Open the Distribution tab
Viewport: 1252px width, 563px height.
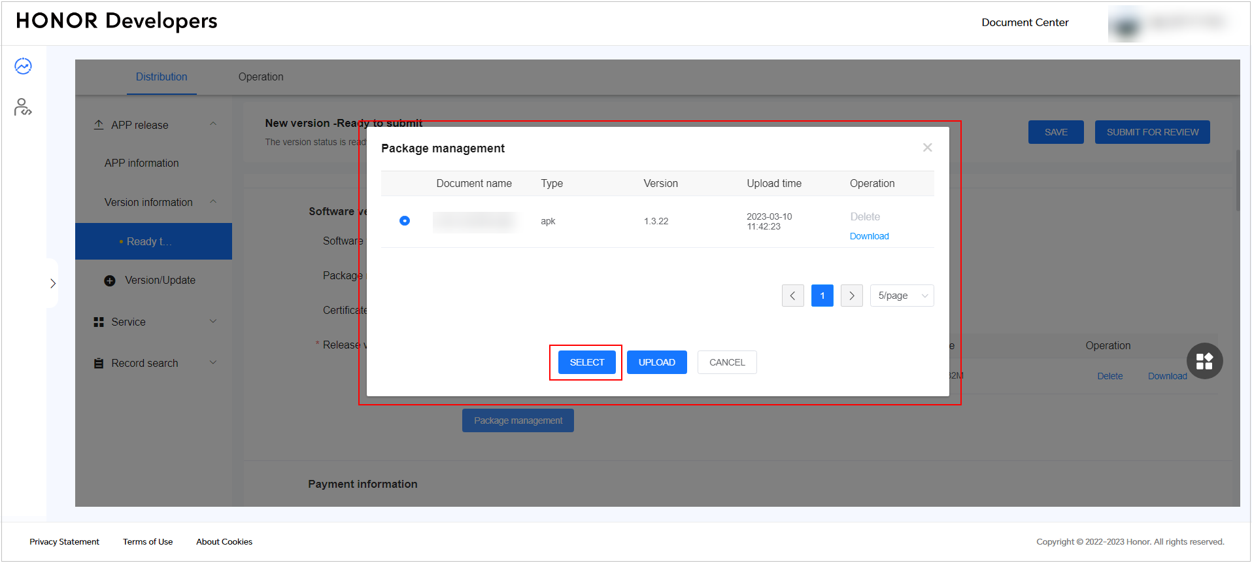[x=161, y=77]
